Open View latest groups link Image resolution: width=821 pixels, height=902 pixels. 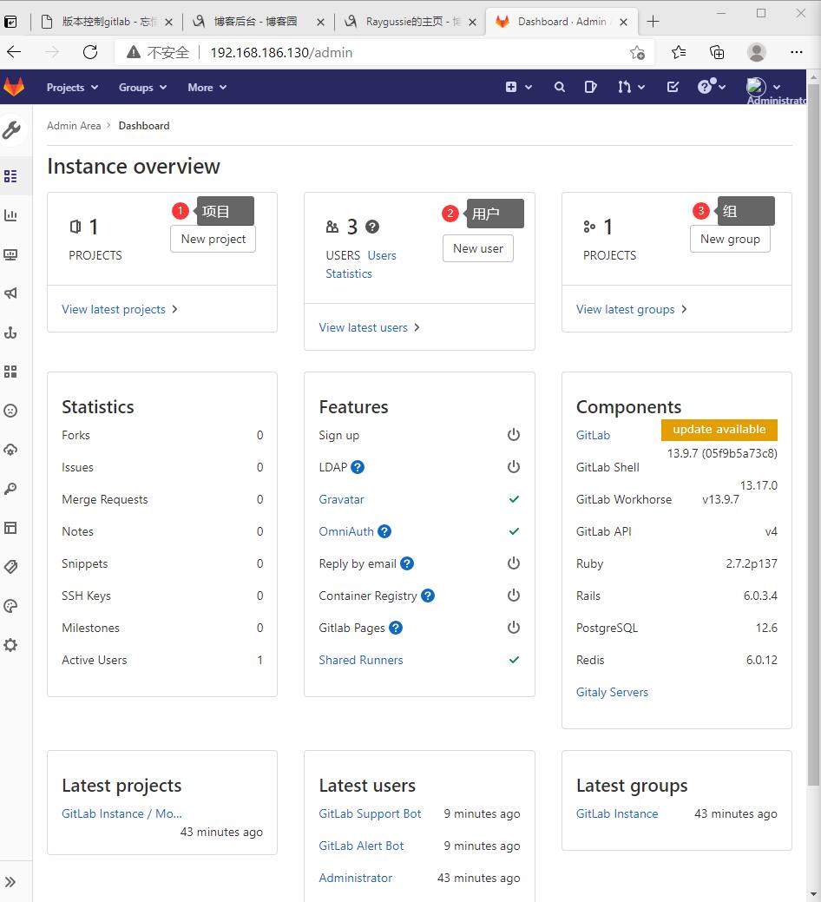tap(631, 309)
